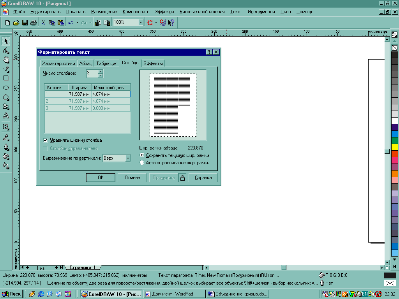Click the EN language indicator in tray
Image resolution: width=399 pixels, height=299 pixels.
pos(365,294)
